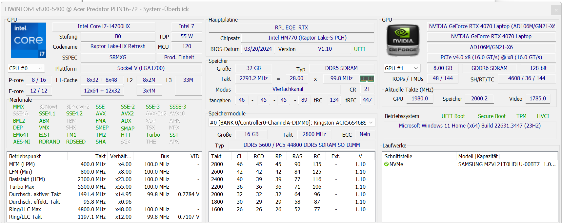
Task: Click the Prod. Einheit field
Action: coord(179,57)
